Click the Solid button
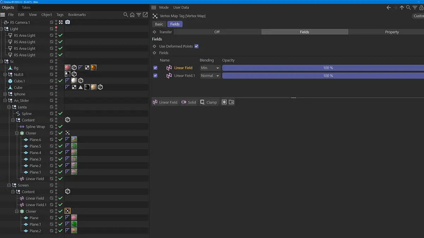This screenshot has width=424, height=238. click(x=188, y=102)
